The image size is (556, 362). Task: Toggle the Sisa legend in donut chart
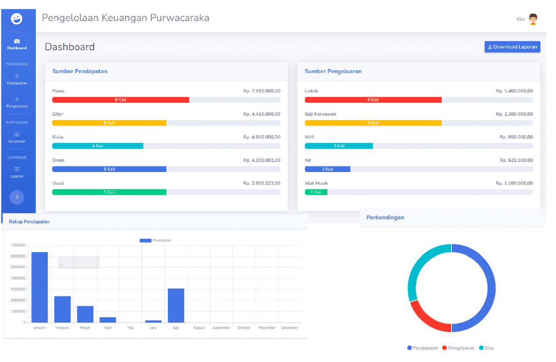click(x=486, y=348)
